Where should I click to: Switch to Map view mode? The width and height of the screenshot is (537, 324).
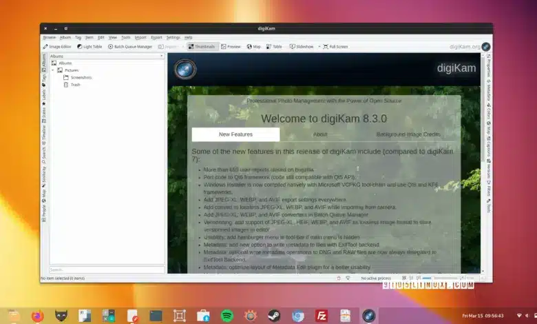coord(254,47)
